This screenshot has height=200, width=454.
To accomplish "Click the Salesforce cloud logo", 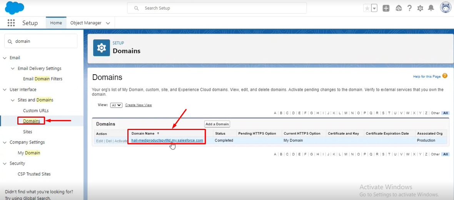I will click(x=15, y=8).
